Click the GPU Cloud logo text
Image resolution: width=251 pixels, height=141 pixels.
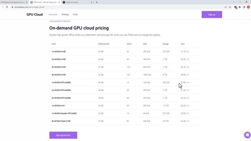pyautogui.click(x=35, y=14)
